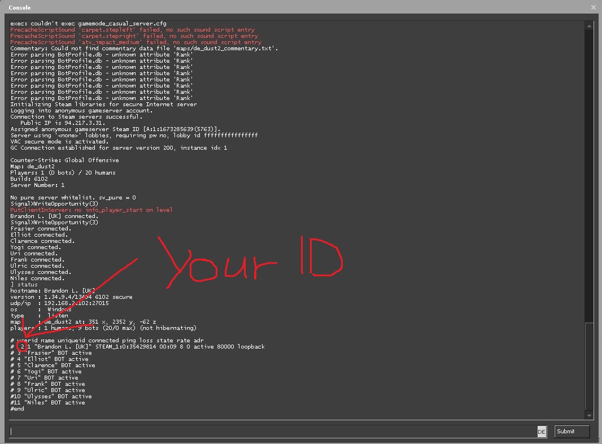The width and height of the screenshot is (602, 444).
Task: Click the '#10 "Ulysses" BOT active' row
Action: click(51, 397)
